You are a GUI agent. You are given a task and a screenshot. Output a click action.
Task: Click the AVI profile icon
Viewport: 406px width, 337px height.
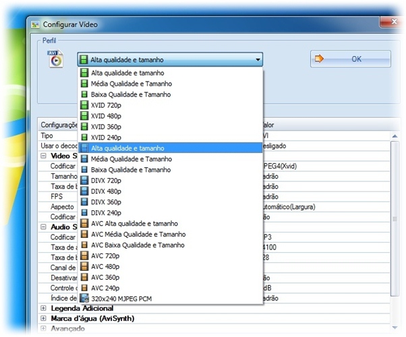coord(55,59)
